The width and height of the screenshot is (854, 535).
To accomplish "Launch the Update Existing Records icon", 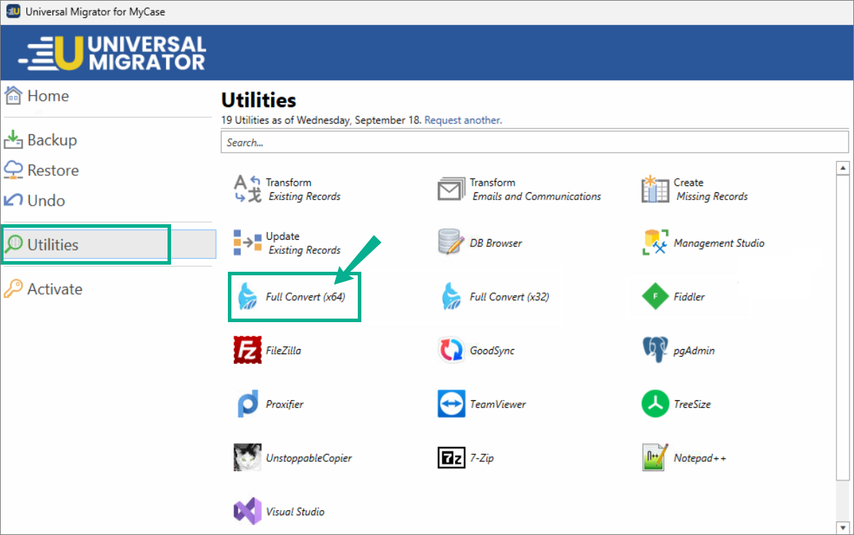I will (x=248, y=243).
